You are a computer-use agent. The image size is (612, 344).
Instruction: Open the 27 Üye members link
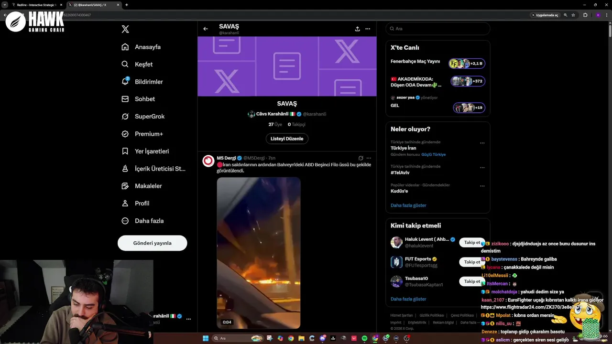(275, 124)
